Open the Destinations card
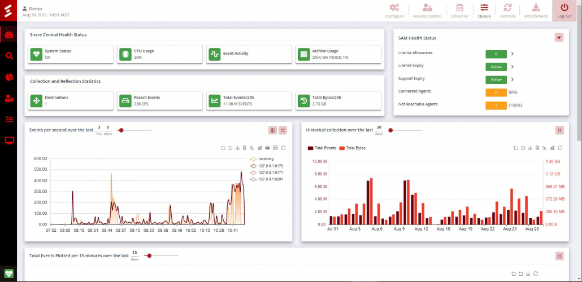Screen dimensions: 582x282 tap(71, 100)
